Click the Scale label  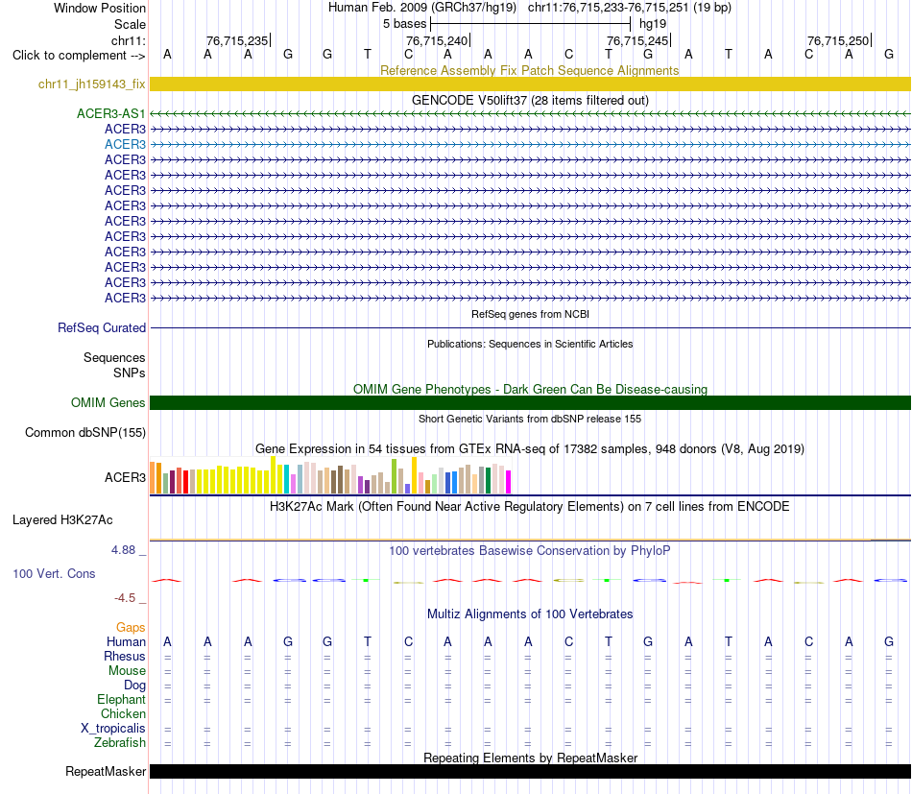tap(130, 24)
